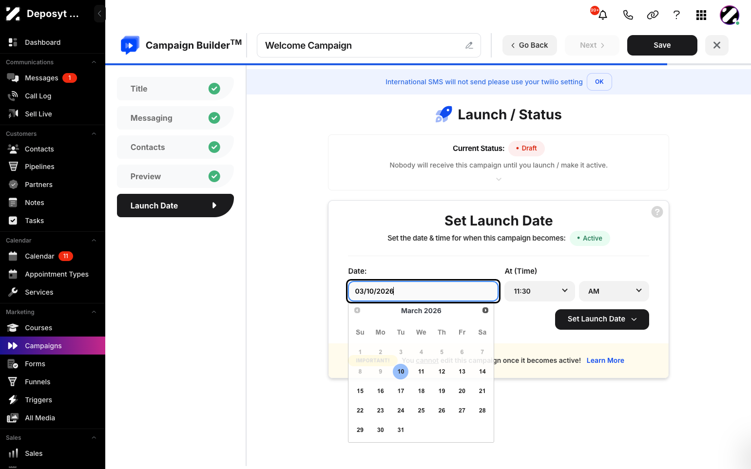
Task: Click the Next button
Action: click(592, 45)
